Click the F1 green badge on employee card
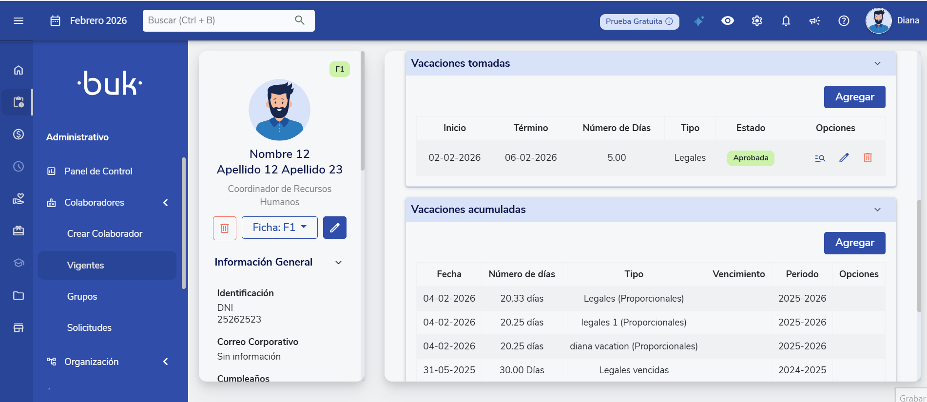 340,69
